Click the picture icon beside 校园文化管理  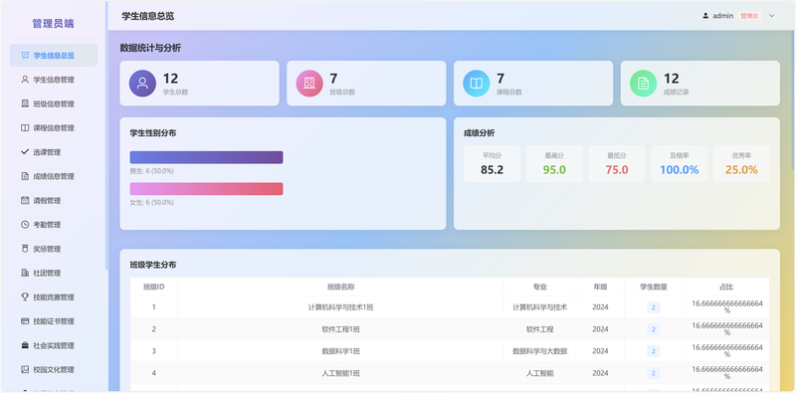tap(25, 370)
